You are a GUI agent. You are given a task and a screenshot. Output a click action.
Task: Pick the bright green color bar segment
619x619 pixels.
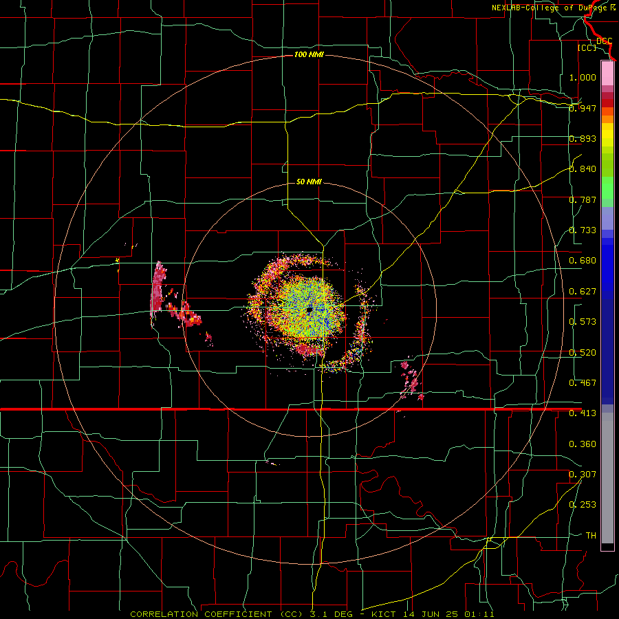click(607, 188)
